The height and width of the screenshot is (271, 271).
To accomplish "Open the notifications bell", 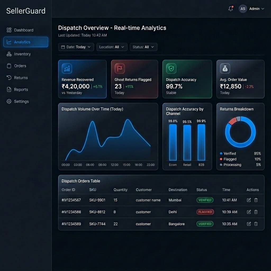I will [230, 8].
